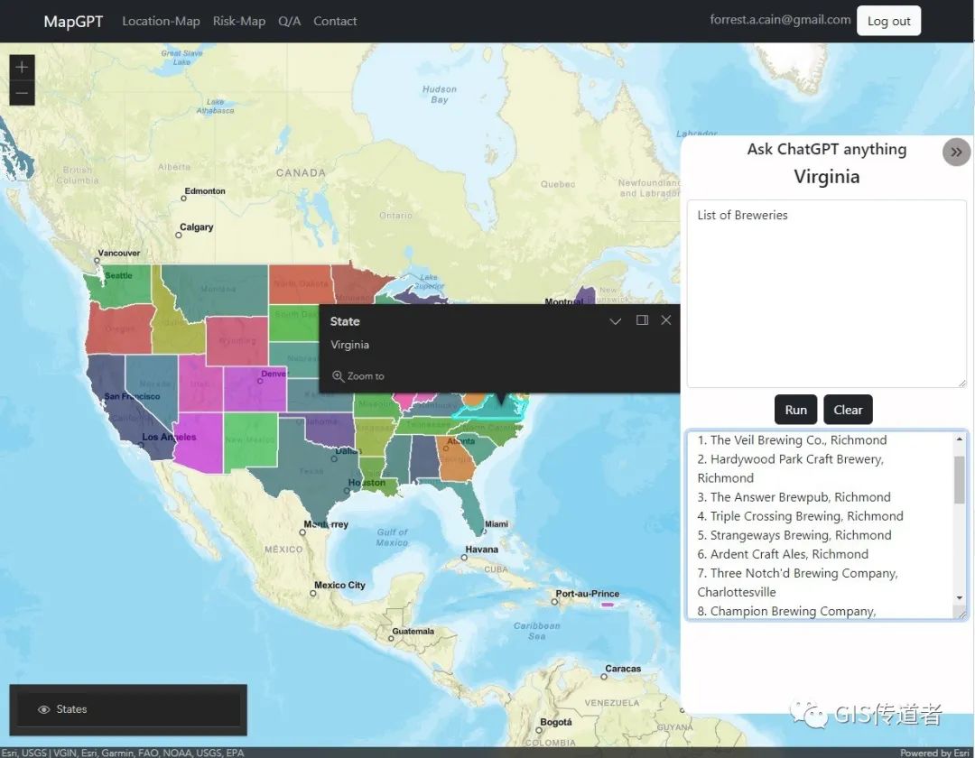Open the Contact page
Viewport: 975px width, 758px height.
coord(335,21)
